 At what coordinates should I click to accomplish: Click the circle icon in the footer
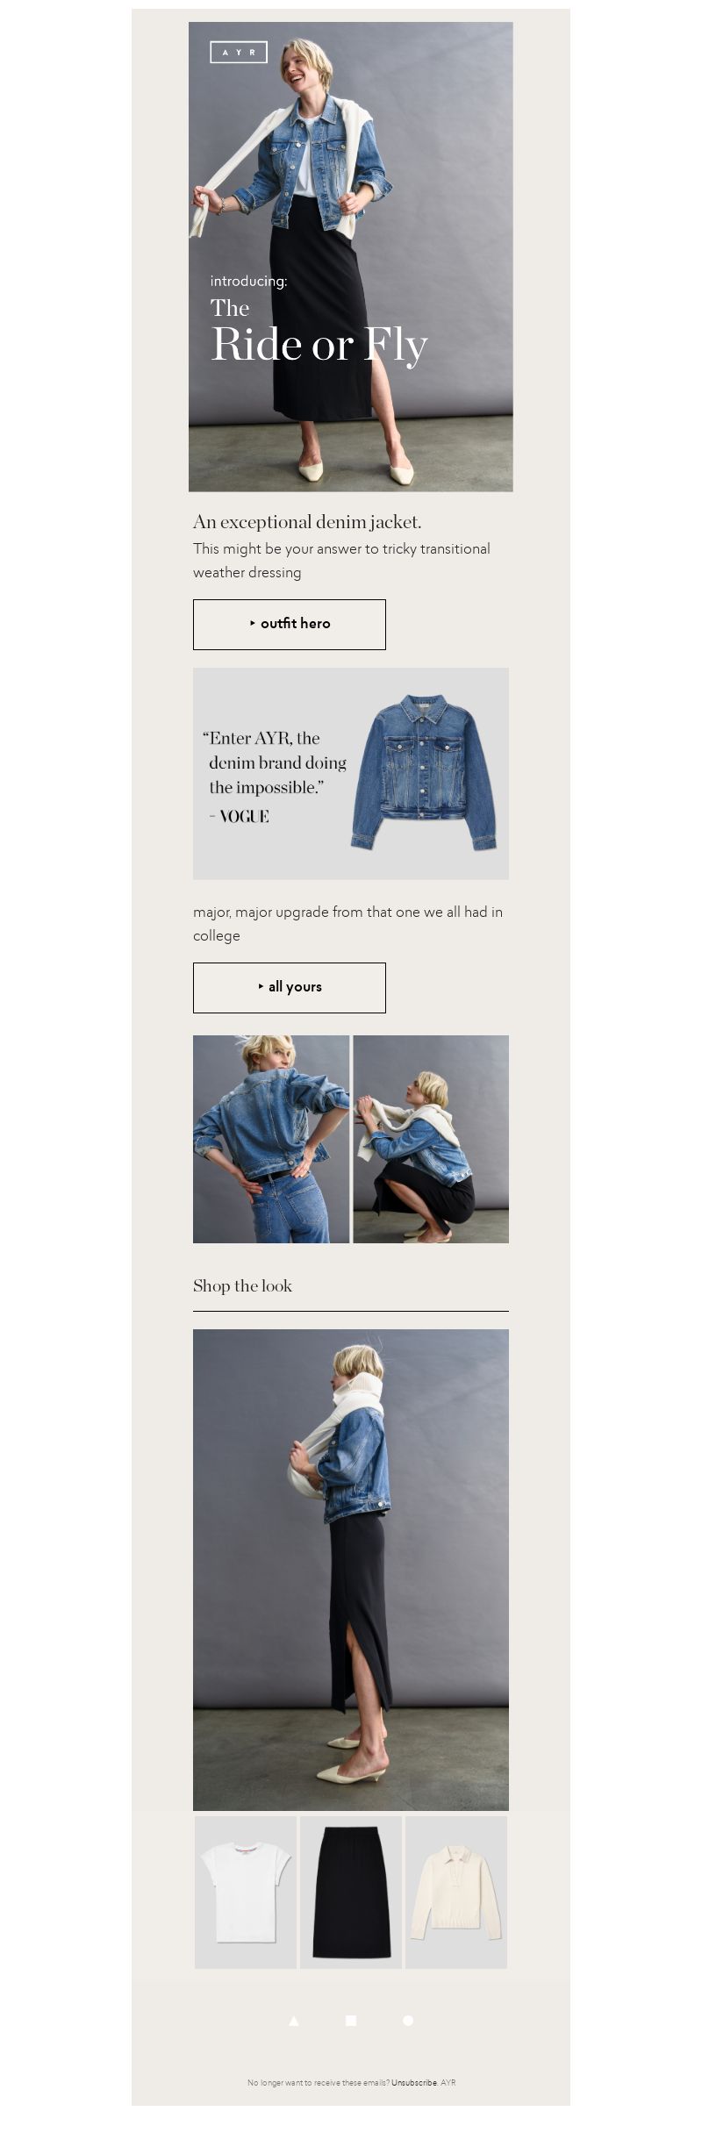[x=408, y=2021]
